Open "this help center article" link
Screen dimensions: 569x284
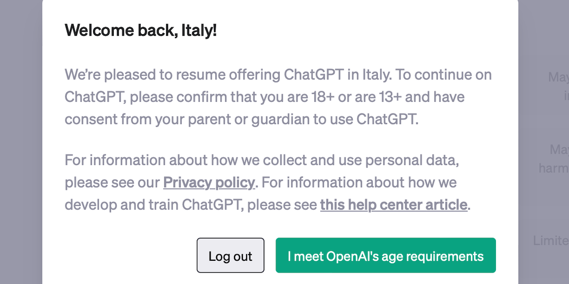[394, 205]
